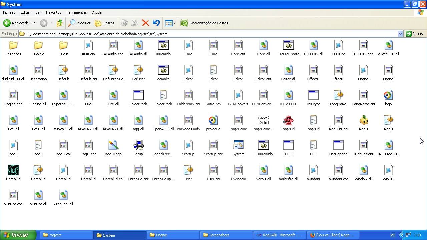Open the Ajuda menu
Image resolution: width=427 pixels, height=240 pixels.
[97, 12]
